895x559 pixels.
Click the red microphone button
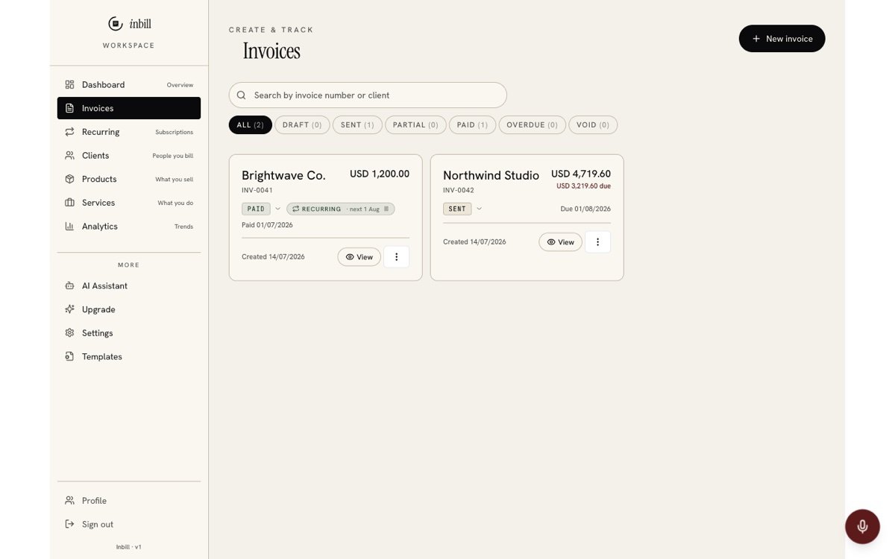point(862,526)
